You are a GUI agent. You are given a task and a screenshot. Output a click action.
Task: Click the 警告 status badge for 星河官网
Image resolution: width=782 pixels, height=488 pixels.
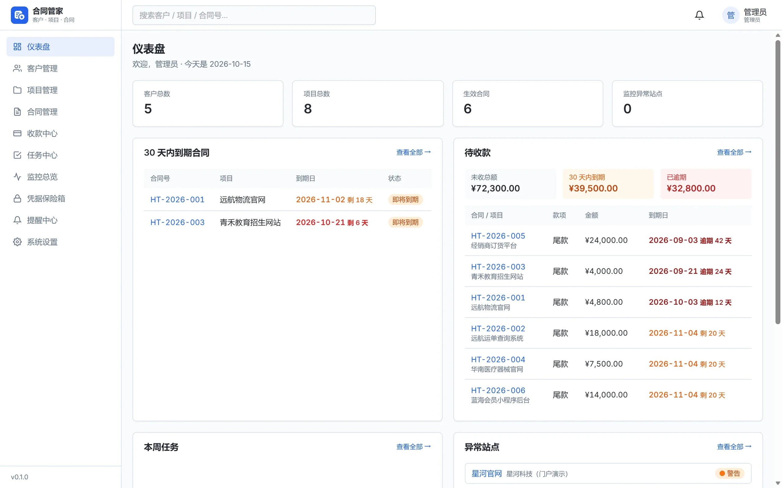730,473
